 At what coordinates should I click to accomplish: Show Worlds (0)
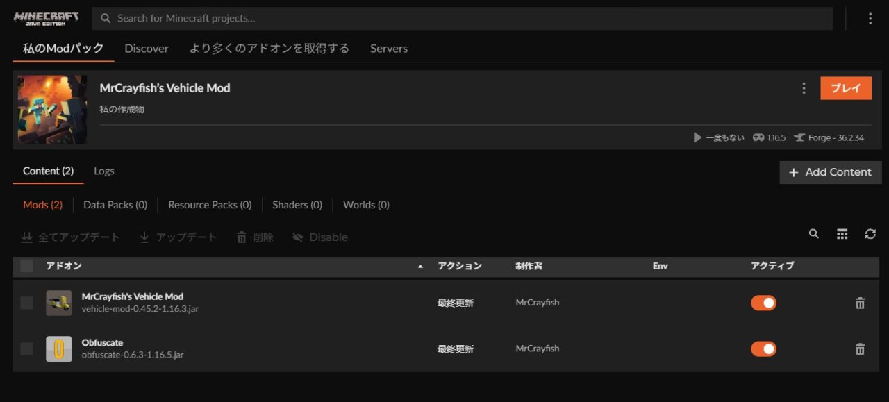click(366, 205)
